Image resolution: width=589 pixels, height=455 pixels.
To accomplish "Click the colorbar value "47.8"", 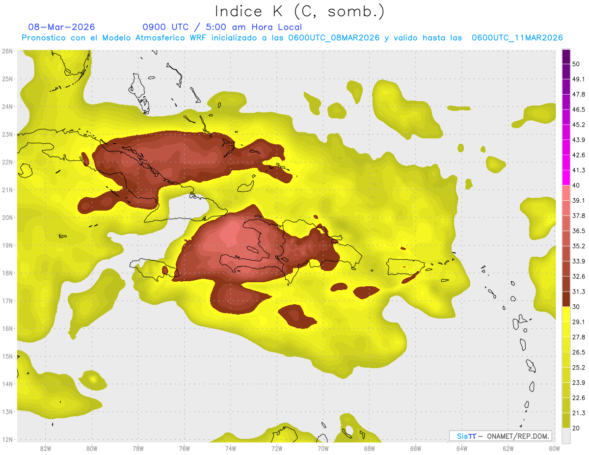I will (x=579, y=94).
